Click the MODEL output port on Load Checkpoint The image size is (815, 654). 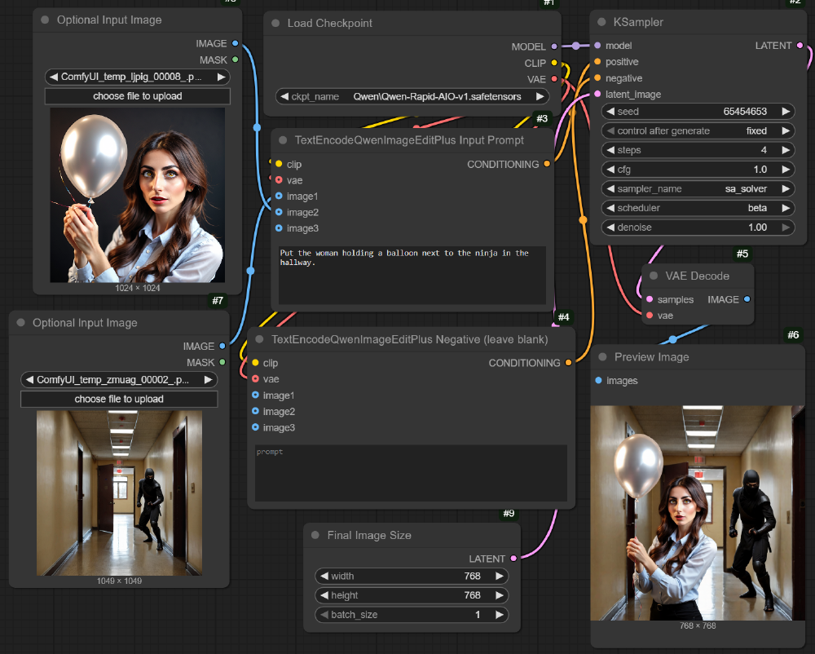click(x=555, y=46)
